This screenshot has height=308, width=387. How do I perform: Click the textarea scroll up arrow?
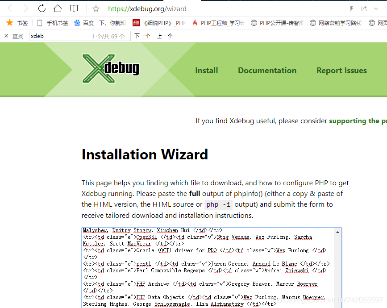click(337, 232)
